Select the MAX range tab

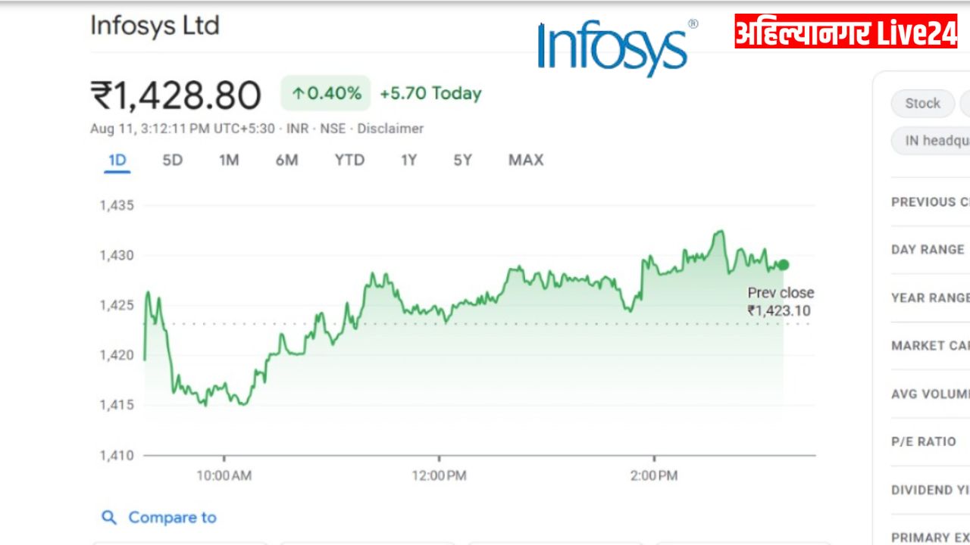[x=526, y=160]
